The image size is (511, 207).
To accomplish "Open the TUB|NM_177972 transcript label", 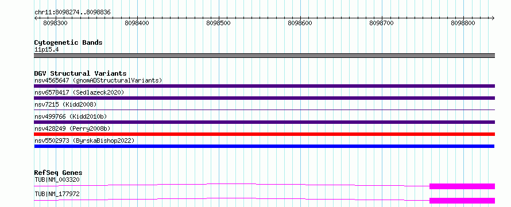I will coord(57,194).
